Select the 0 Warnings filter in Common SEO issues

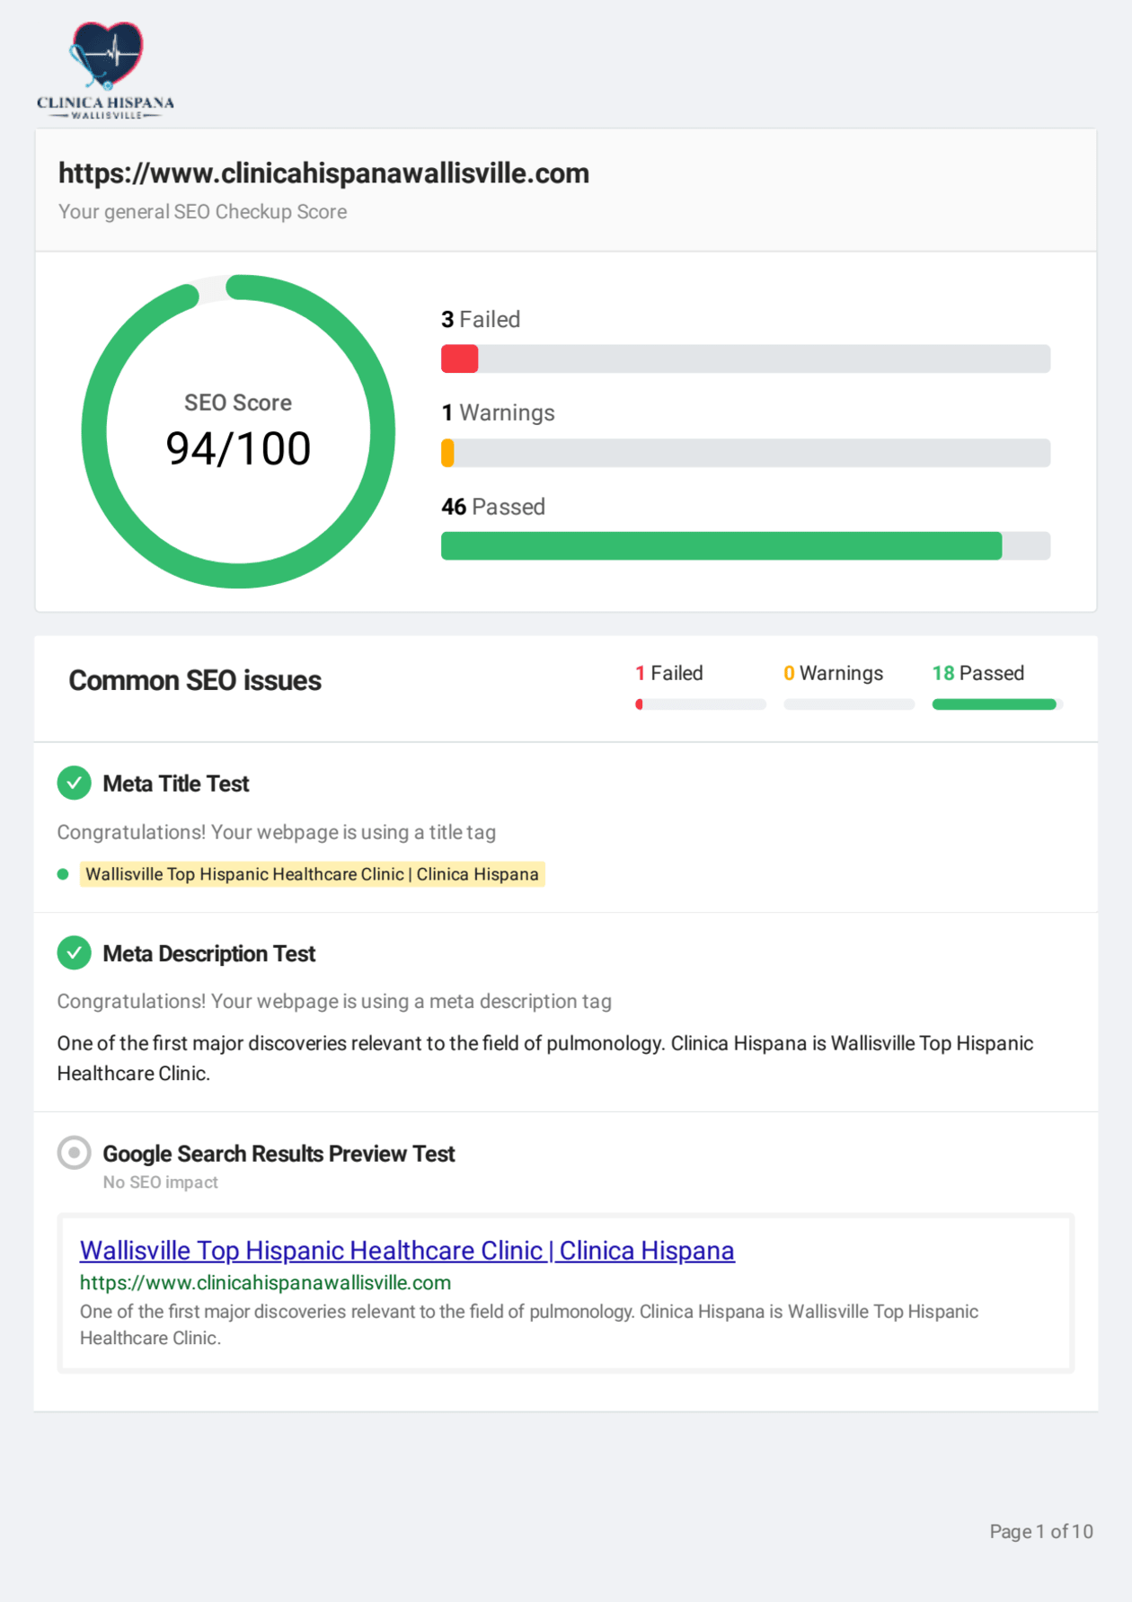click(833, 674)
